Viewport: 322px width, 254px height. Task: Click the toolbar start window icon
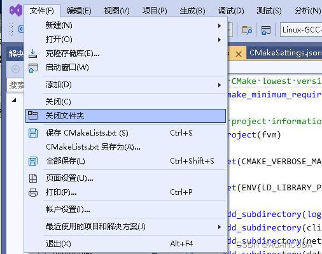[266, 30]
